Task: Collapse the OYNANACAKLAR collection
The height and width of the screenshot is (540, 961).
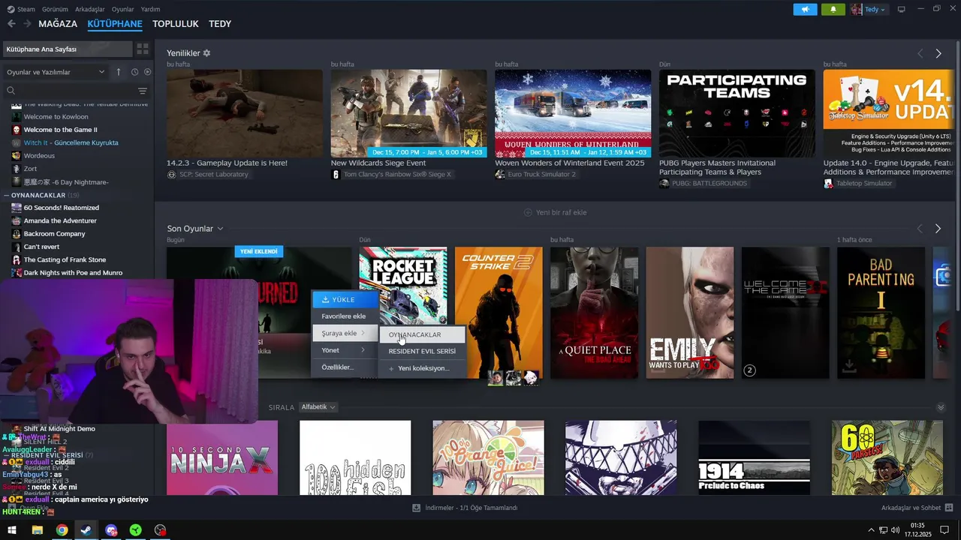Action: pos(41,195)
